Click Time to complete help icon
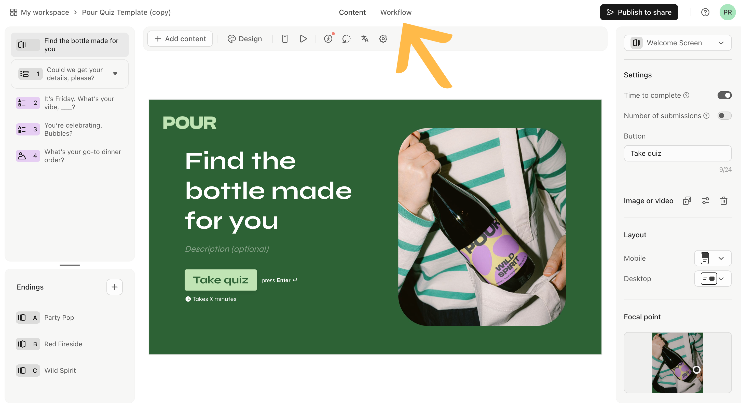This screenshot has height=411, width=741. [686, 95]
